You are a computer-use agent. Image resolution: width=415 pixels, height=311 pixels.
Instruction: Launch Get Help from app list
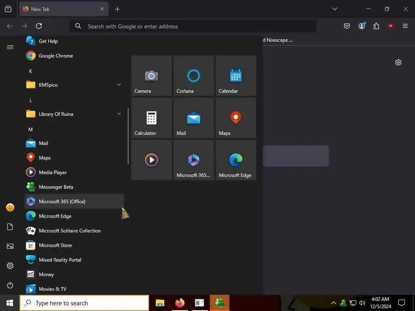click(x=74, y=41)
